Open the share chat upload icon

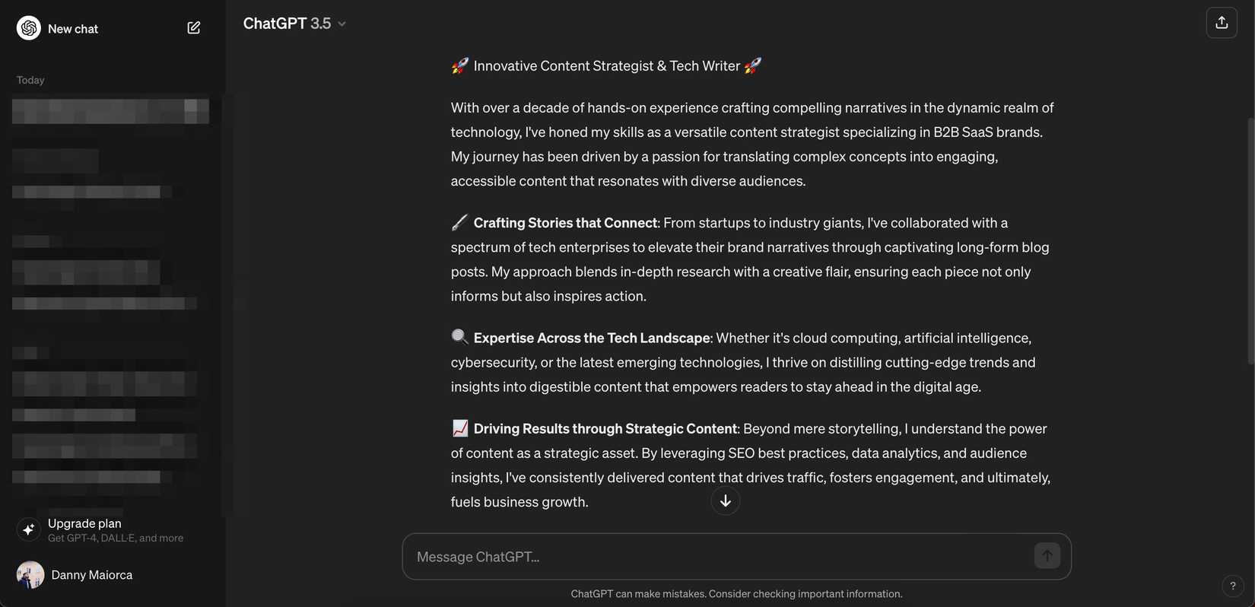tap(1222, 23)
